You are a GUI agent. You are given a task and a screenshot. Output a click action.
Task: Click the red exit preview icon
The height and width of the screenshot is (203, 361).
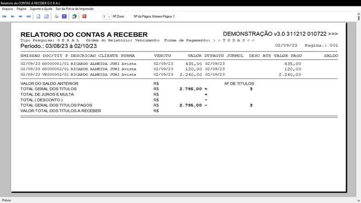[x=84, y=16]
